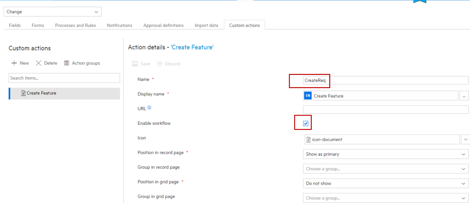Click the Search items field
Viewport: 470px width, 203px height.
click(64, 78)
